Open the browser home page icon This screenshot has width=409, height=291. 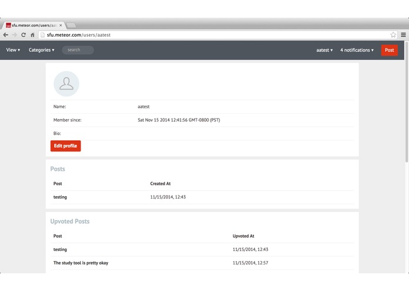[32, 35]
